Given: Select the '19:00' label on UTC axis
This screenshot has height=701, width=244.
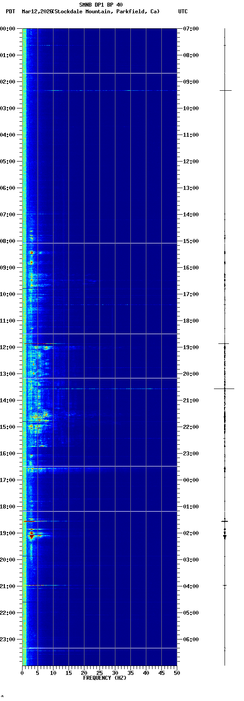Looking at the screenshot, I should tap(191, 347).
